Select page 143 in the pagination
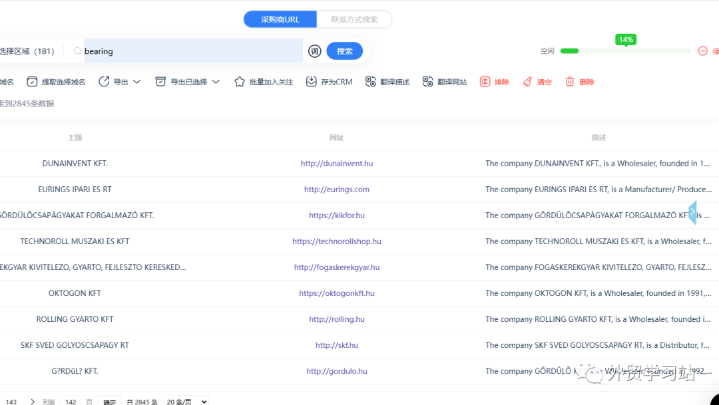Viewport: 719px width, 405px height. click(x=11, y=402)
